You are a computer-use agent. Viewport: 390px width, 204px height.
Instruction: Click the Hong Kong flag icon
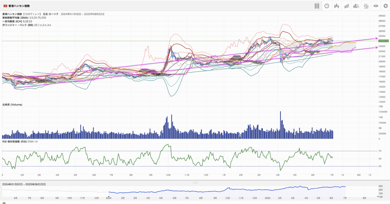point(5,6)
